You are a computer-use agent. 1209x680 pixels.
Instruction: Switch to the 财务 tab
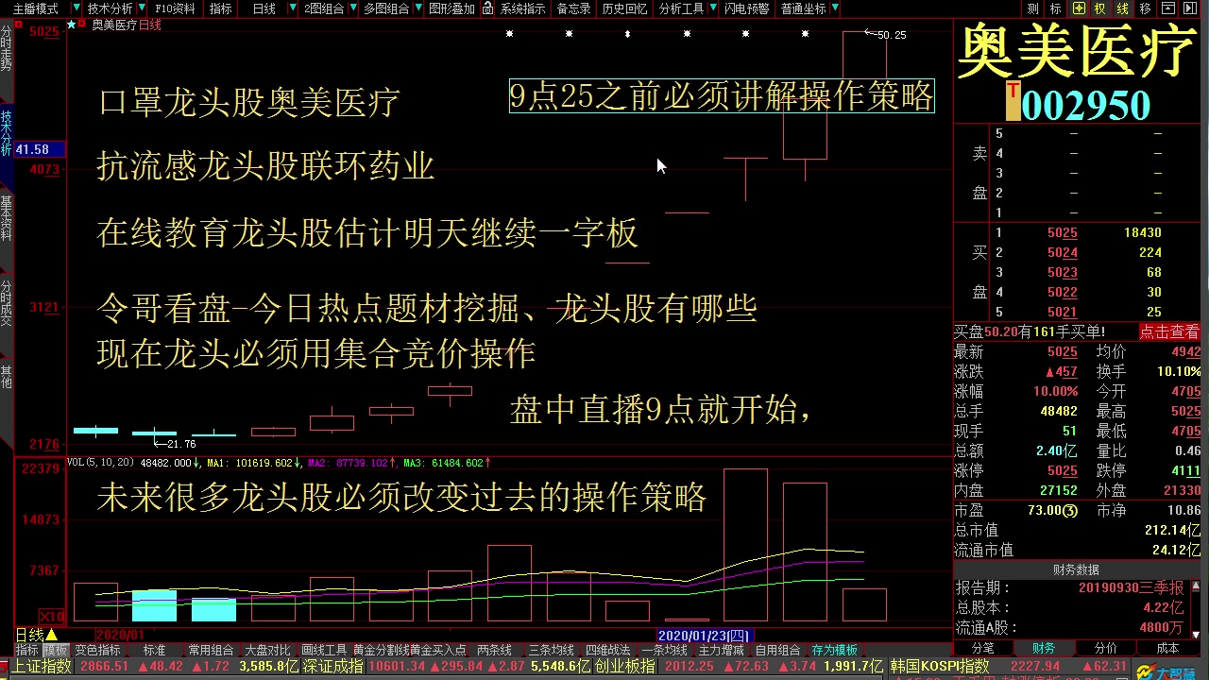click(x=1043, y=649)
